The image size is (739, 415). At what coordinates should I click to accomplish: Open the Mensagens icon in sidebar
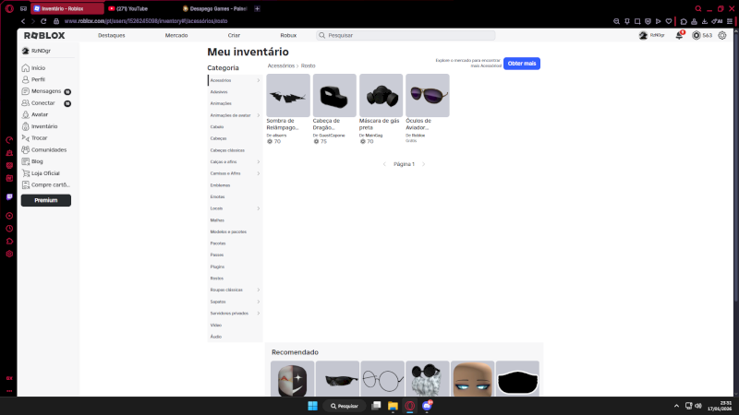26,91
